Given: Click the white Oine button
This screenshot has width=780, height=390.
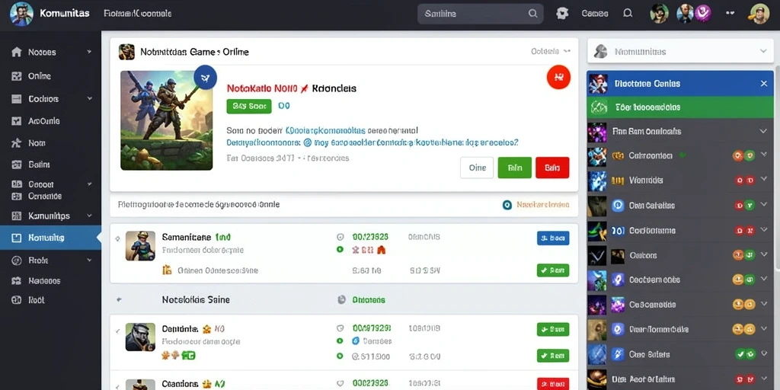Looking at the screenshot, I should click(477, 168).
